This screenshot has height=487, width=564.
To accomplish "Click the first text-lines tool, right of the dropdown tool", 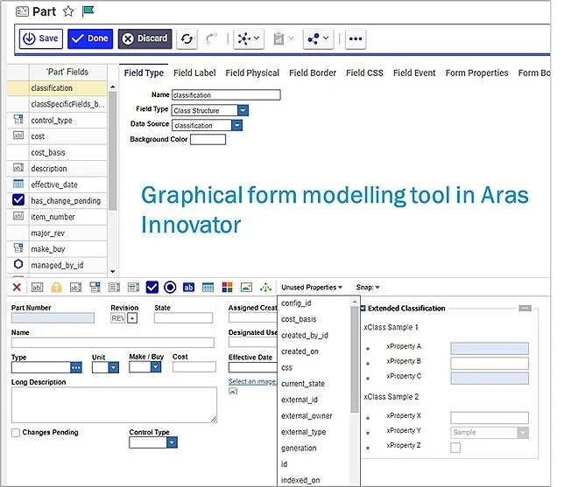I will (115, 287).
